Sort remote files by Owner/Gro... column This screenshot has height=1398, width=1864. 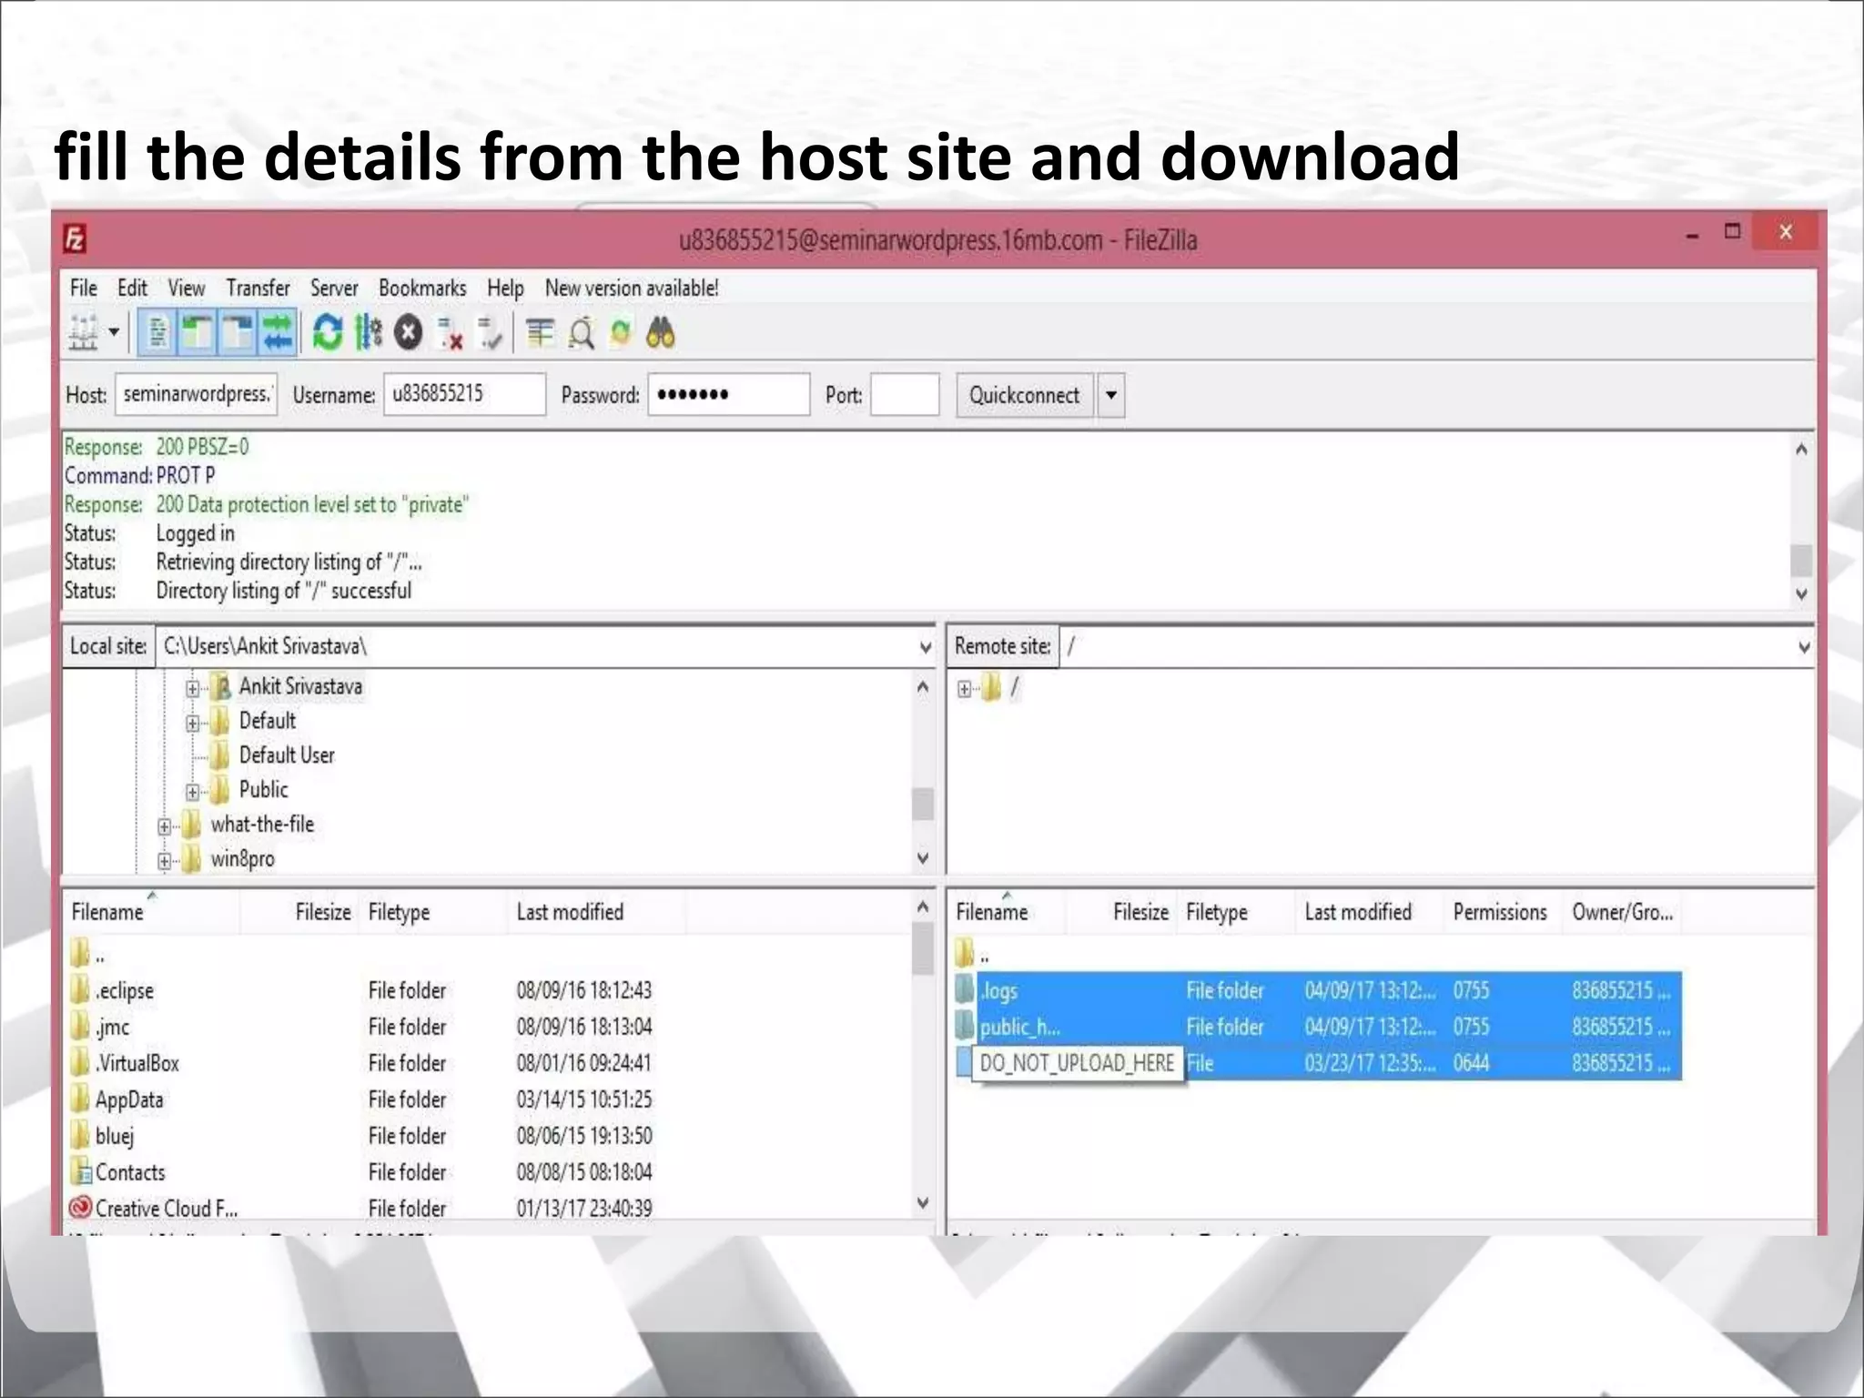pyautogui.click(x=1622, y=912)
